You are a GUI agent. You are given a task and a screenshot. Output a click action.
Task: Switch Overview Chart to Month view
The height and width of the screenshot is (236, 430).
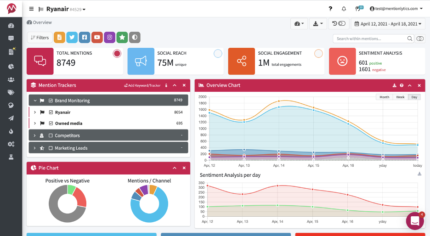point(384,97)
